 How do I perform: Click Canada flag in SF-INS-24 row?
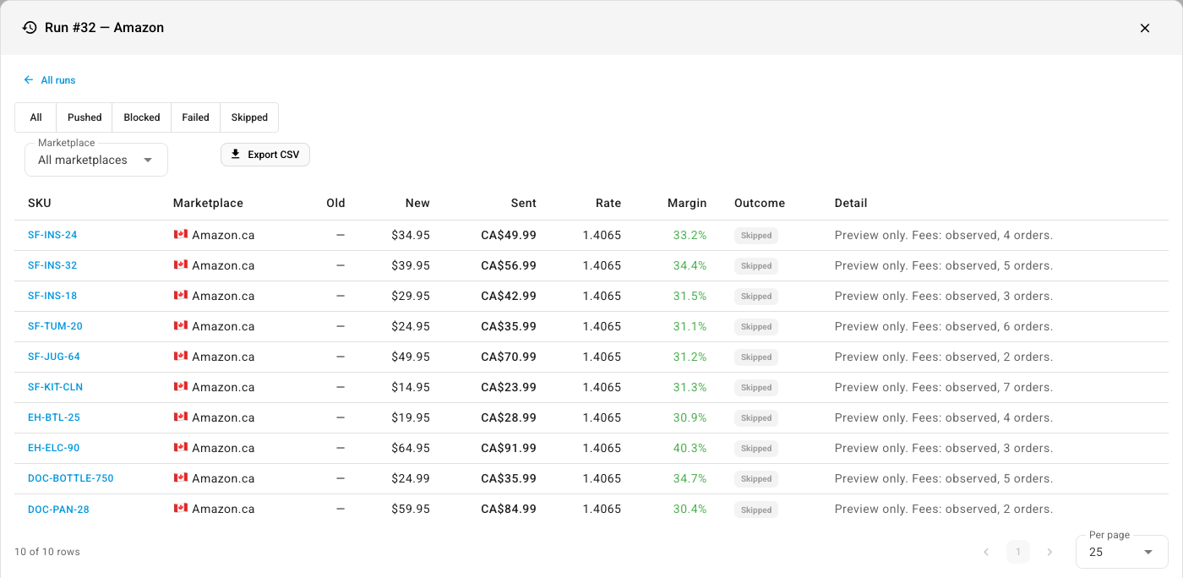[x=180, y=234]
